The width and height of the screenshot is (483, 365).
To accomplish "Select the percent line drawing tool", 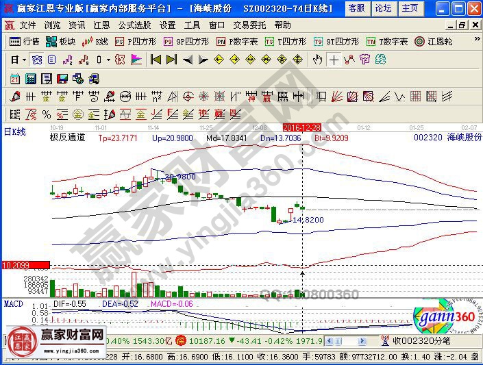I will point(46,114).
